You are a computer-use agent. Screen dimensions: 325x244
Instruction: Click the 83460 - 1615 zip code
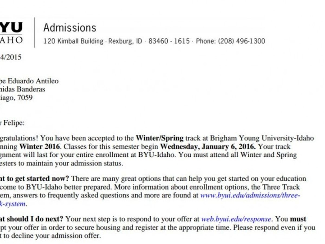coord(169,41)
